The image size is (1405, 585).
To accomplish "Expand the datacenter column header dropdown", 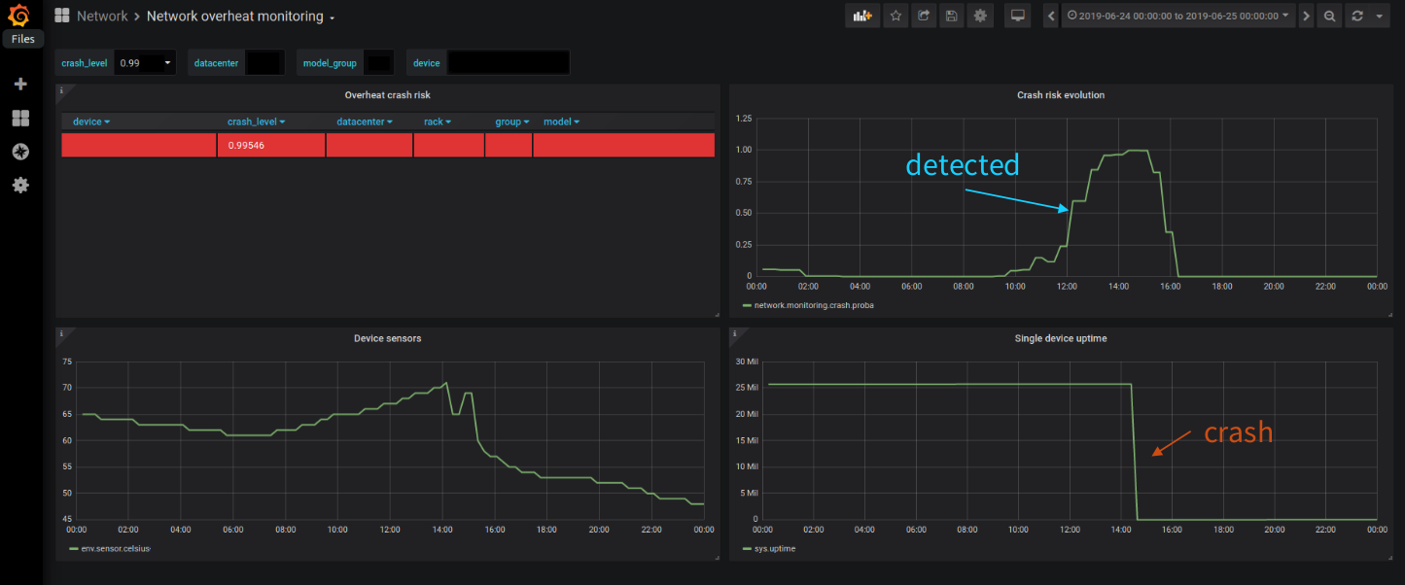I will [x=364, y=120].
